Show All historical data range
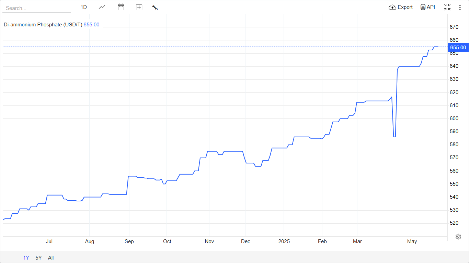The height and width of the screenshot is (263, 469). [51, 258]
